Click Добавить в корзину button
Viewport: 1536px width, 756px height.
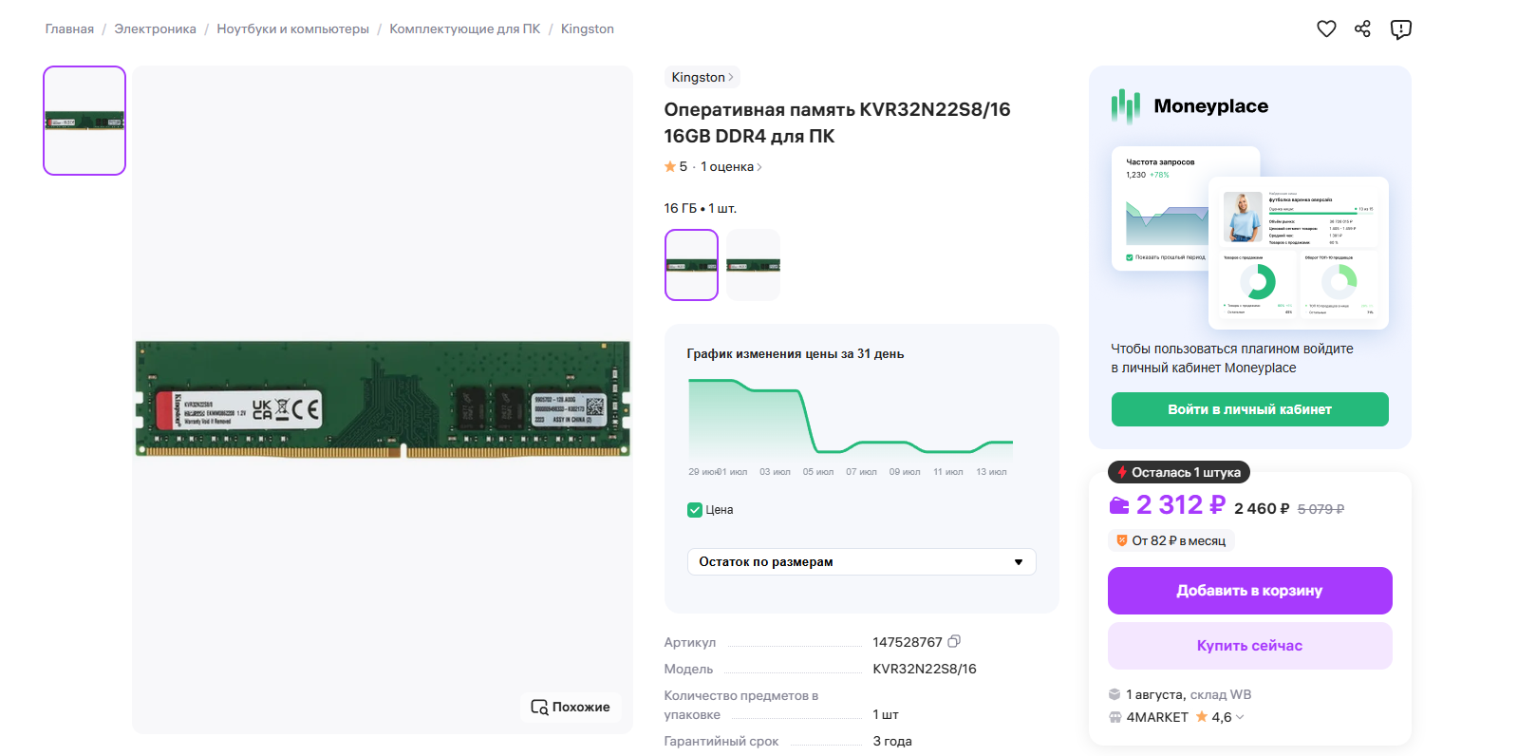pyautogui.click(x=1249, y=591)
